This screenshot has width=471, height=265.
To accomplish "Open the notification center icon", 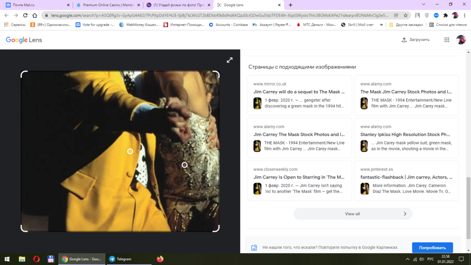I will pyautogui.click(x=462, y=259).
